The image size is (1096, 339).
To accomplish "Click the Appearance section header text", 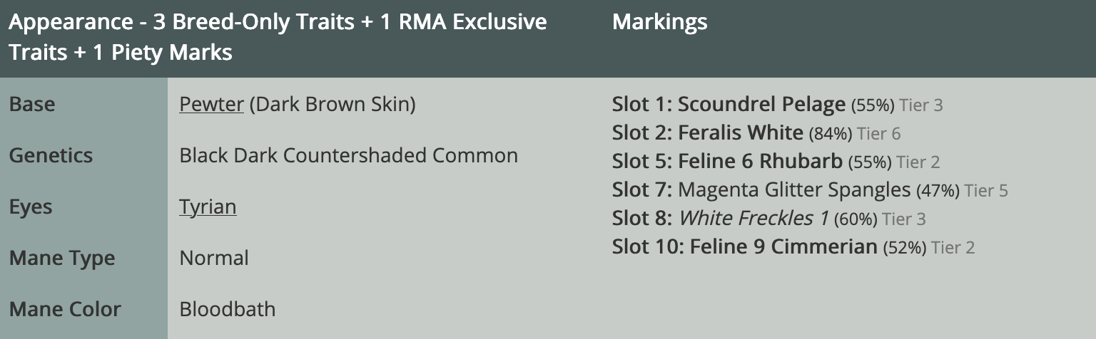I will [278, 37].
